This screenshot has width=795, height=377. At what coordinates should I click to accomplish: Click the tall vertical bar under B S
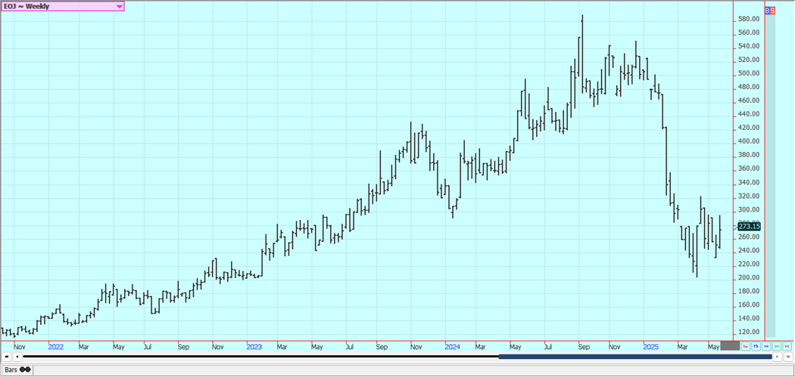coord(770,175)
